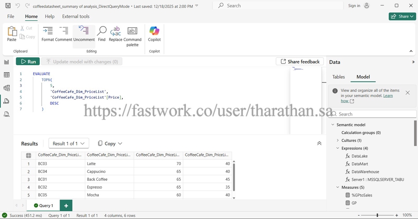Open the Result 1 of 1 dropdown
The image size is (418, 219).
(x=68, y=143)
